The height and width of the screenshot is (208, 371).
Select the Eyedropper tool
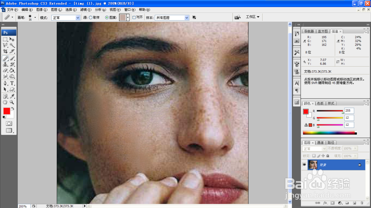[x=12, y=96]
